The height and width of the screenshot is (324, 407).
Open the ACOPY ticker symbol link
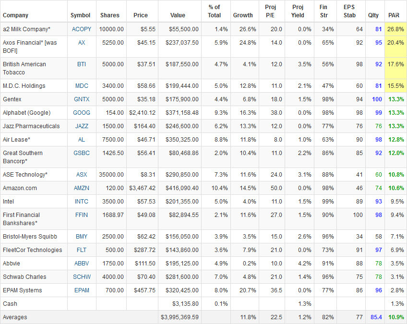click(x=82, y=29)
